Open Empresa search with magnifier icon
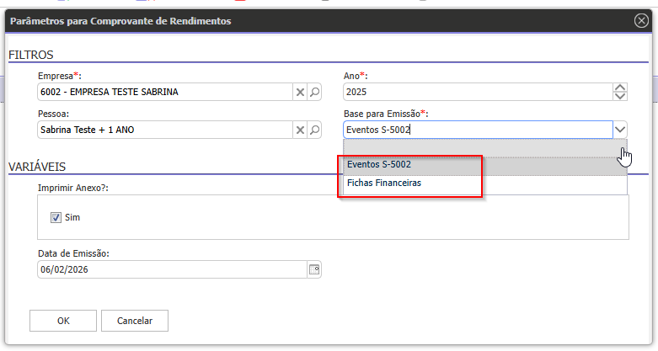 [x=313, y=93]
